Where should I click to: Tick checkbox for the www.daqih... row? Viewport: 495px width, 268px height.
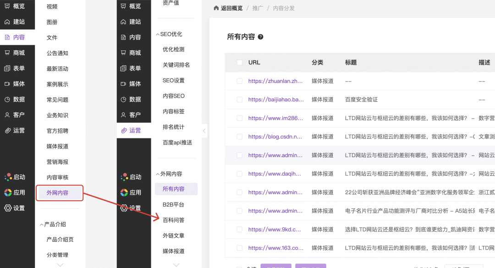[x=240, y=174]
